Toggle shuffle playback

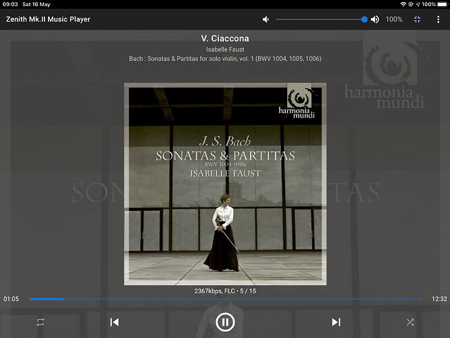click(x=410, y=322)
